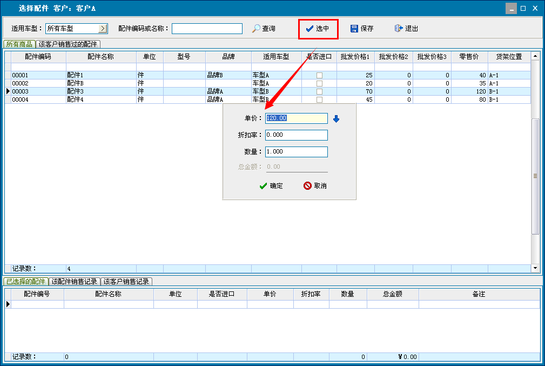Open the 适用车型 dropdown arrow
The image size is (545, 366).
103,29
